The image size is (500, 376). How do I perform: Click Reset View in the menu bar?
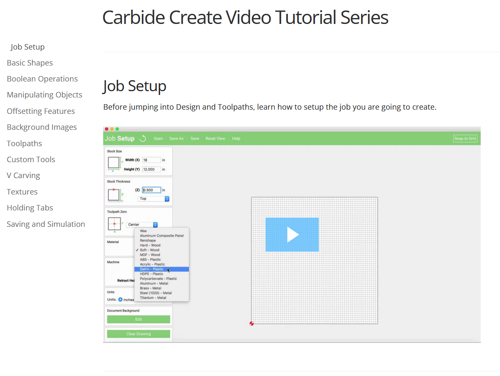click(215, 138)
